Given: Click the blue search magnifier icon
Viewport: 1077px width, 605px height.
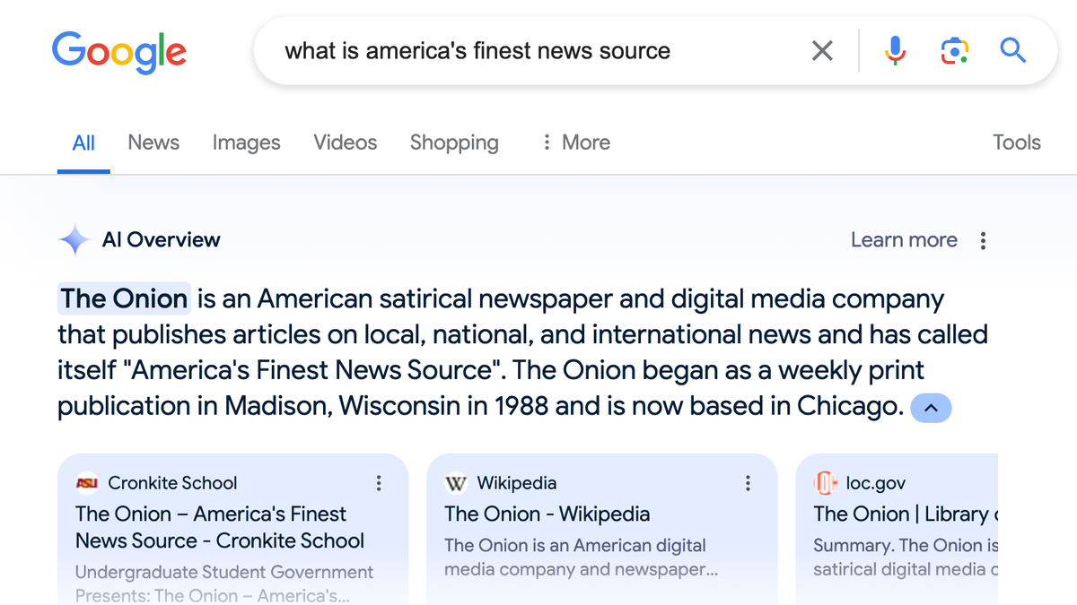Looking at the screenshot, I should tap(1013, 51).
